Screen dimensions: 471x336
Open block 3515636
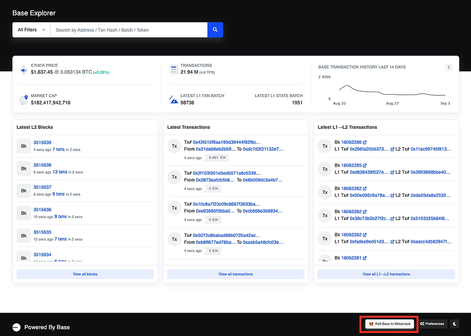pyautogui.click(x=42, y=210)
